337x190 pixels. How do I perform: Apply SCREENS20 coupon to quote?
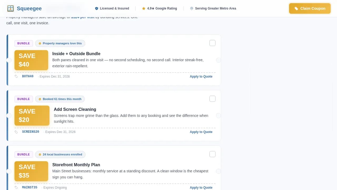click(201, 132)
